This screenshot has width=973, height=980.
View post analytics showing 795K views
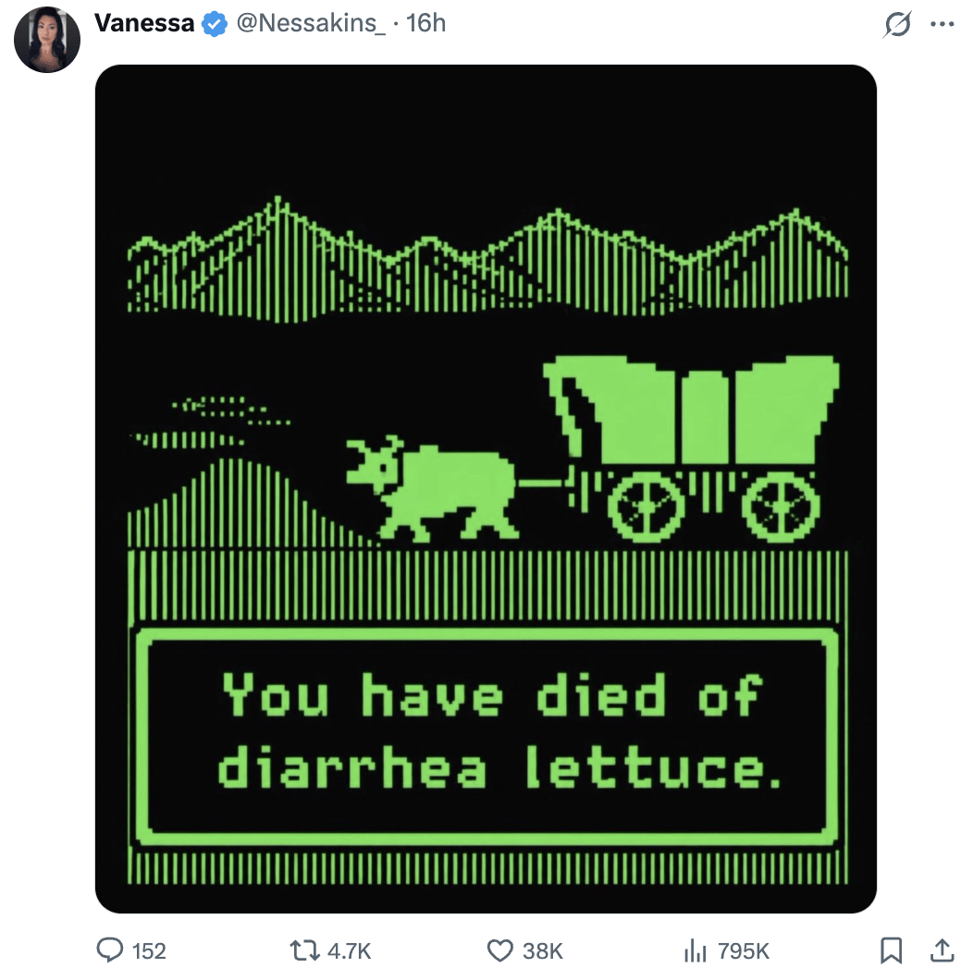tap(695, 950)
